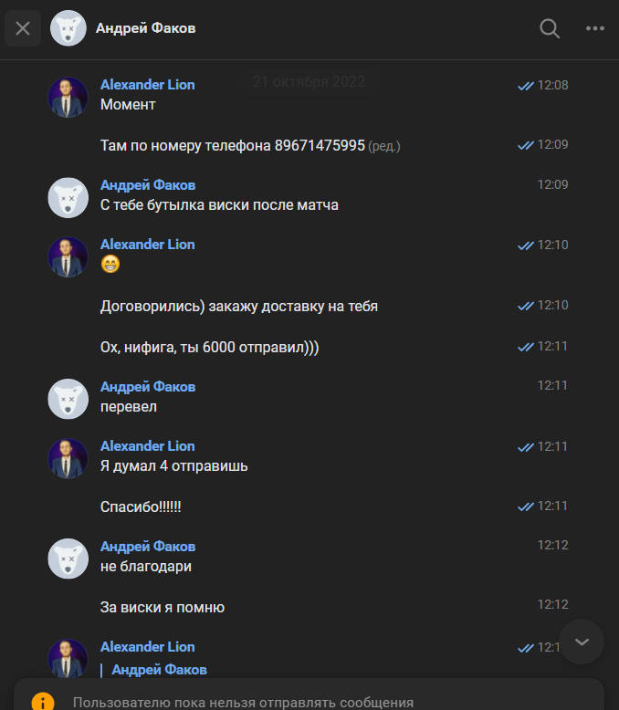
Task: Select message Ох, нифига, ты 6000 отправил
Action: [210, 348]
